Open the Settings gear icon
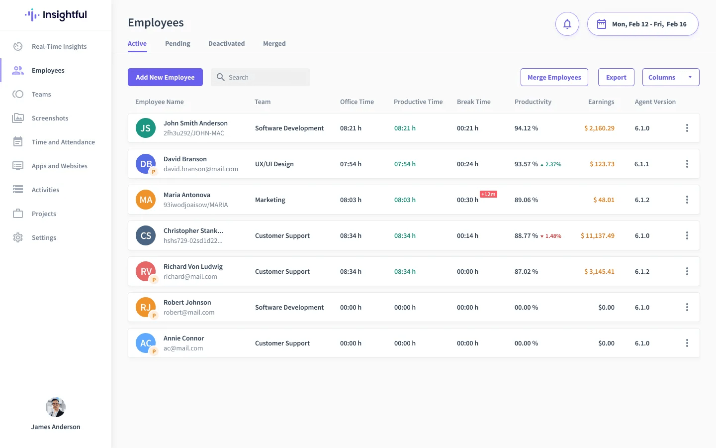Screen dimensions: 716x448 coord(18,237)
